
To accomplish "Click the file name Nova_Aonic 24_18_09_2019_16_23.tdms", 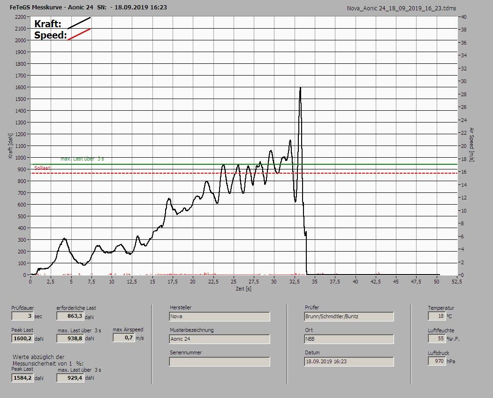I will click(402, 8).
